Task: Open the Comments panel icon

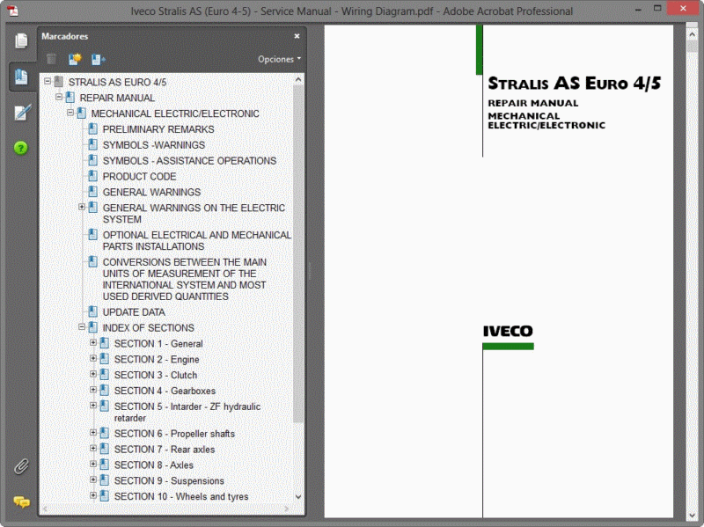Action: tap(21, 501)
